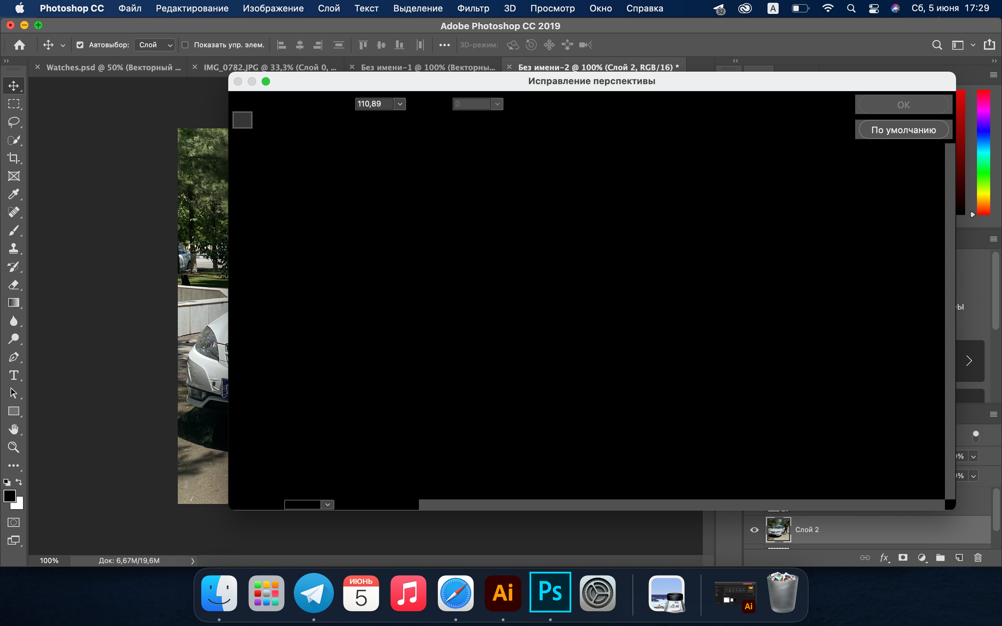The width and height of the screenshot is (1002, 626).
Task: Expand the 110,89 value dropdown
Action: tap(400, 104)
